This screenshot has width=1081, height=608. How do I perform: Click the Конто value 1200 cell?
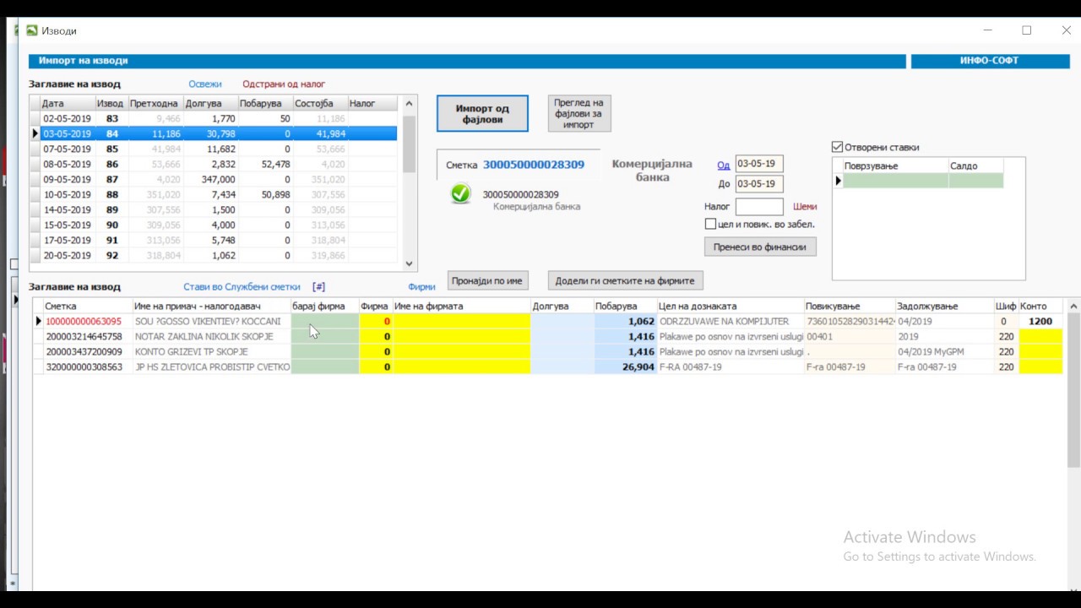point(1040,322)
